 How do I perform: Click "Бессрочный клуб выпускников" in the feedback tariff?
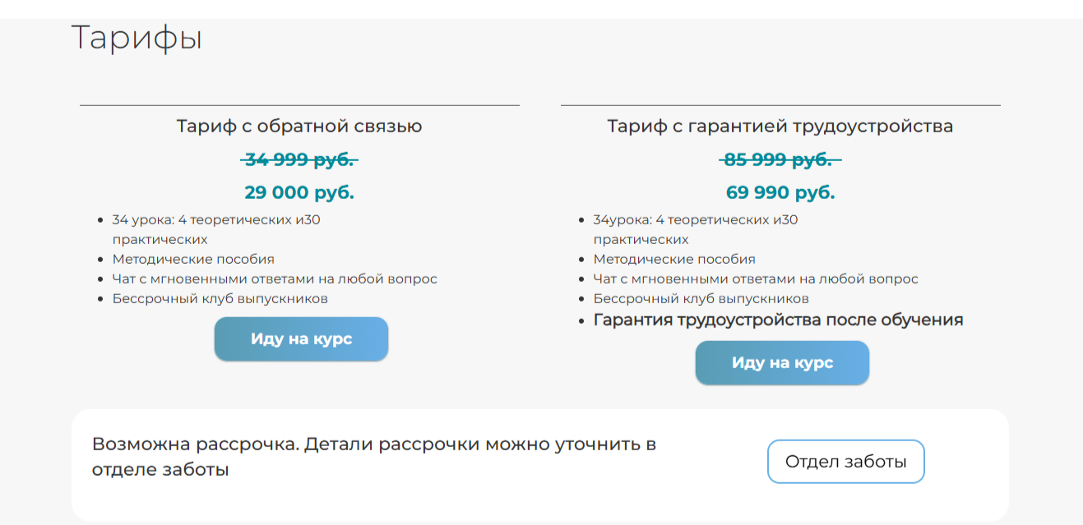(x=220, y=299)
